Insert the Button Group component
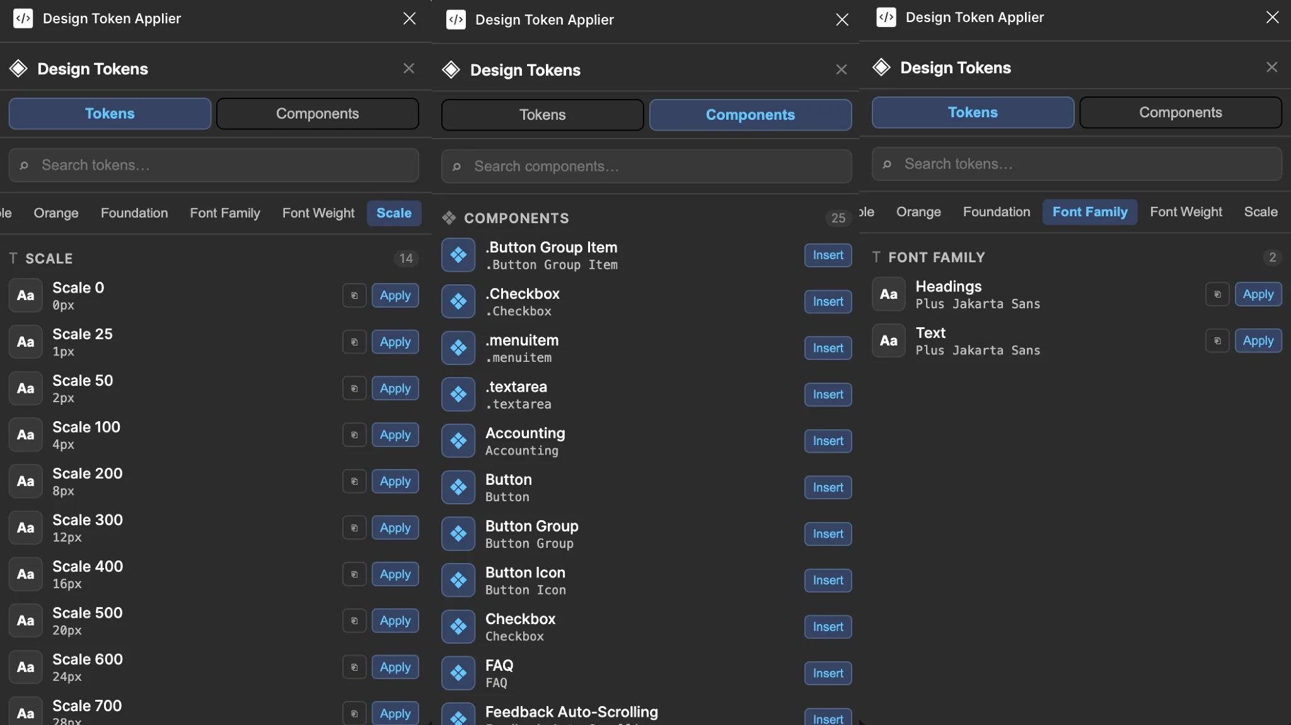The image size is (1291, 725). pos(828,534)
